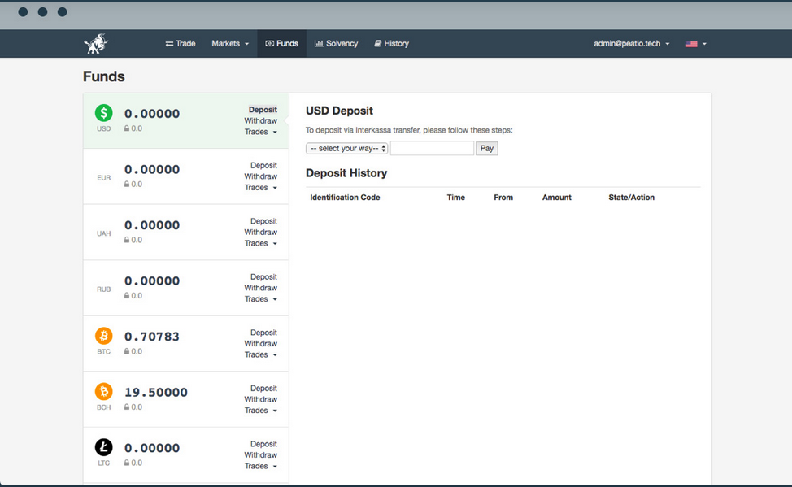Click the Identification Code column header

pyautogui.click(x=345, y=198)
